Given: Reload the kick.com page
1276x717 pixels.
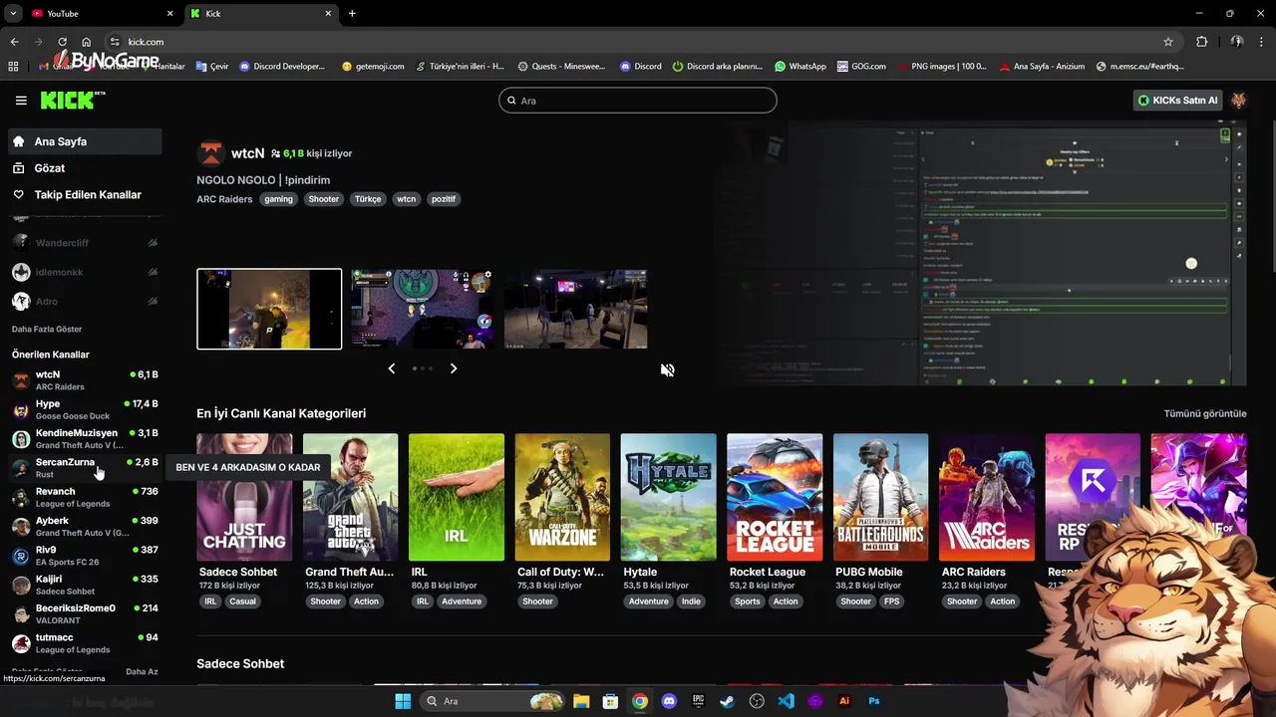Looking at the screenshot, I should [x=62, y=42].
